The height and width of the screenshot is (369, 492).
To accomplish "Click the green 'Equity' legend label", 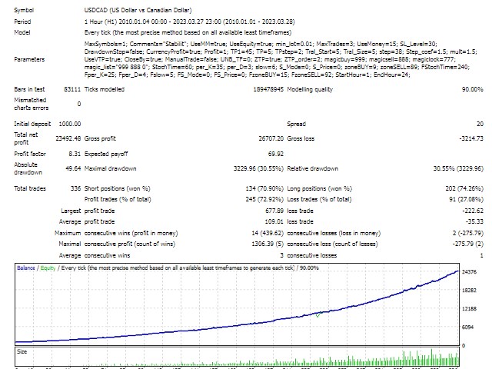I will tap(48, 268).
